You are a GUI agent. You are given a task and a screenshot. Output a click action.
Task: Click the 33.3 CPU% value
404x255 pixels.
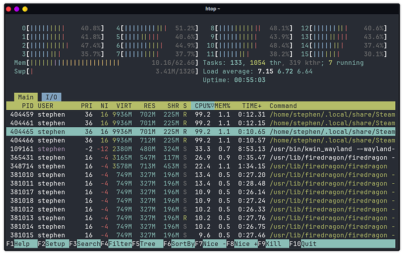[x=203, y=149]
